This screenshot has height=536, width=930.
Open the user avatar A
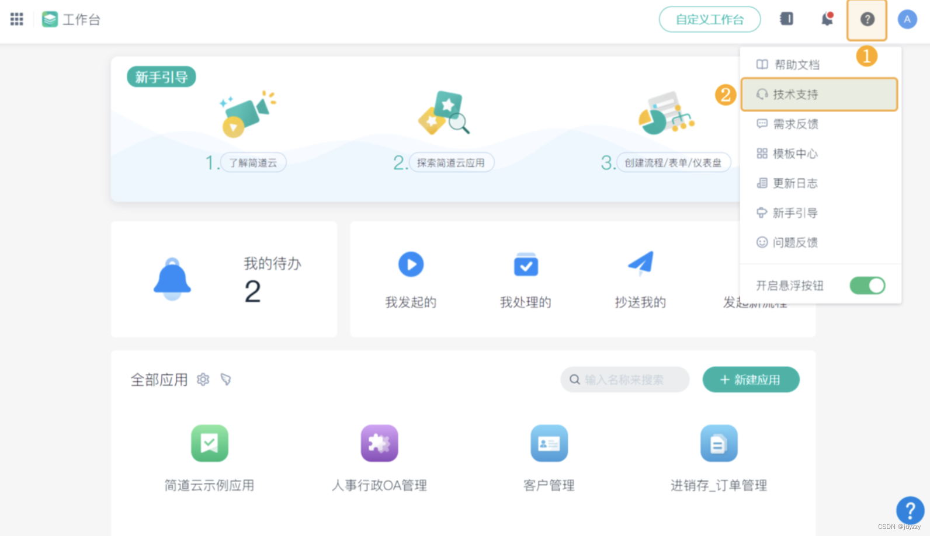(x=907, y=19)
